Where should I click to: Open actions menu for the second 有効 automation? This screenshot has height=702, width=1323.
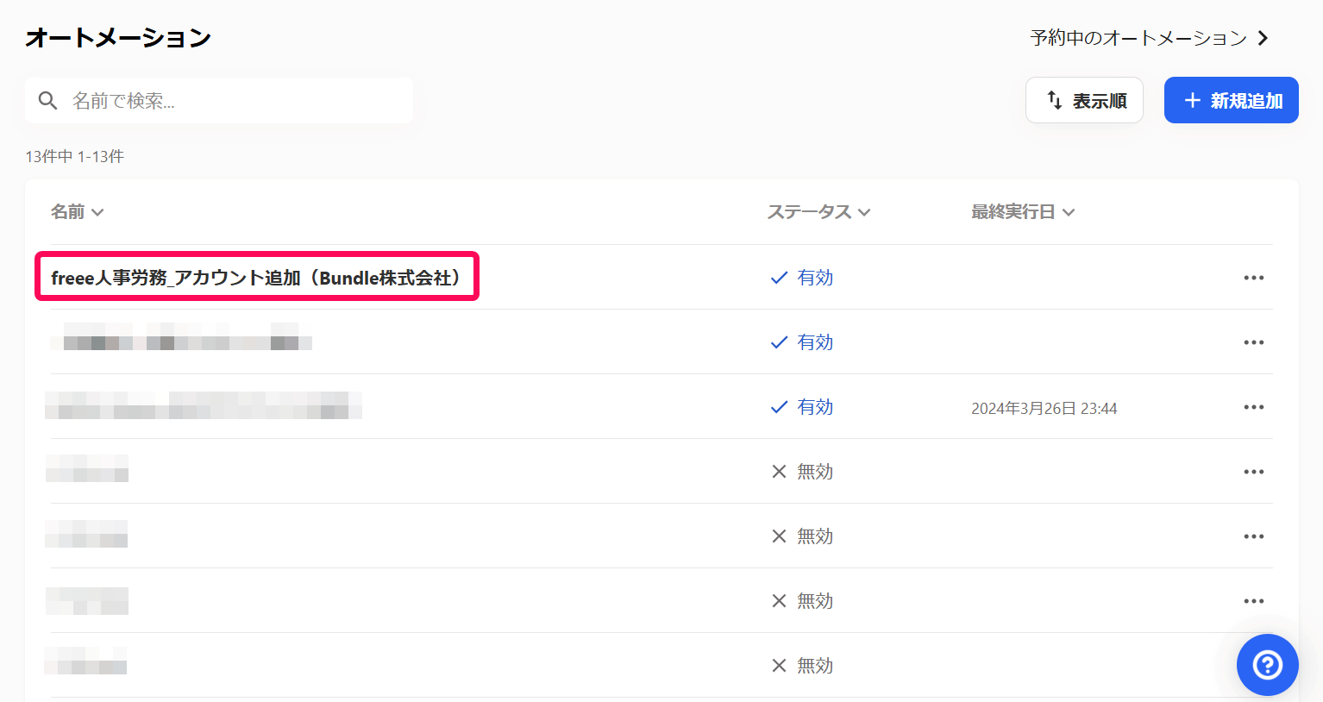pyautogui.click(x=1253, y=342)
